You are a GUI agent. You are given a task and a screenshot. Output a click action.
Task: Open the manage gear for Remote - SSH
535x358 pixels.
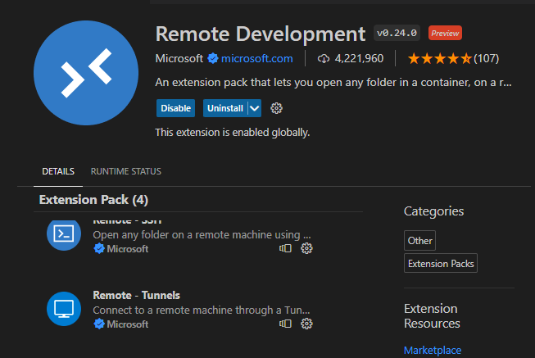[306, 248]
